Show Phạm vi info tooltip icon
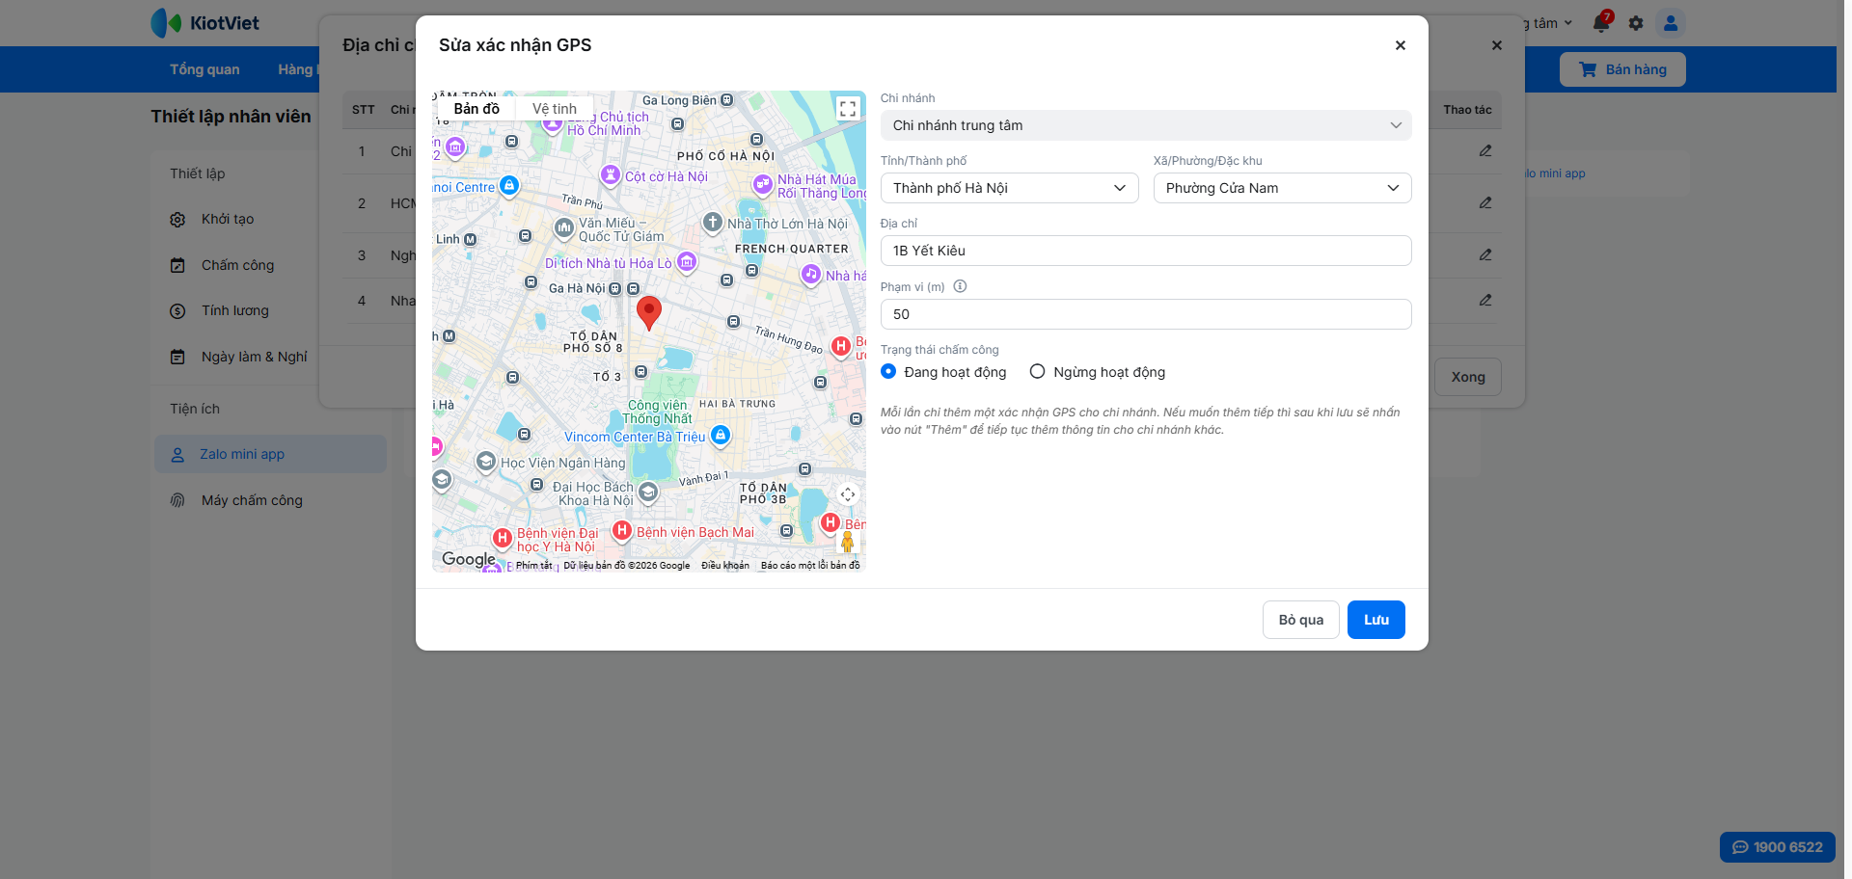Screen dimensions: 1852x879 tap(960, 286)
